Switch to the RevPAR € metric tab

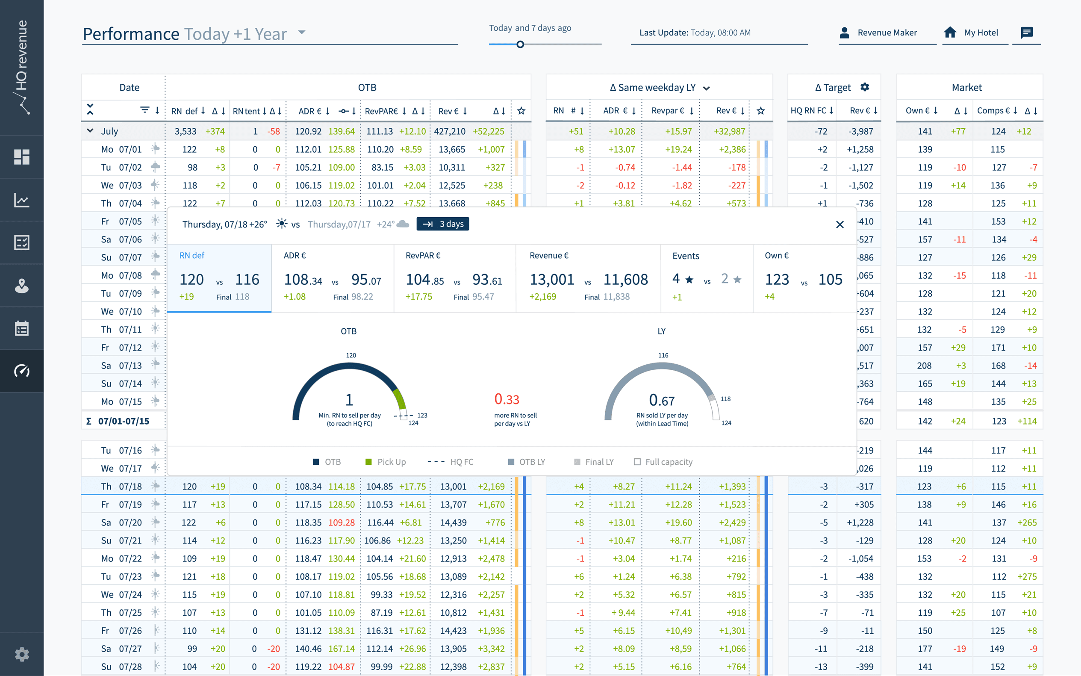pos(454,277)
